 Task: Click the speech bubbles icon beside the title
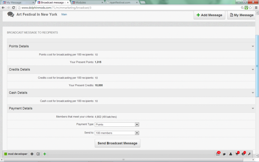[11, 14]
